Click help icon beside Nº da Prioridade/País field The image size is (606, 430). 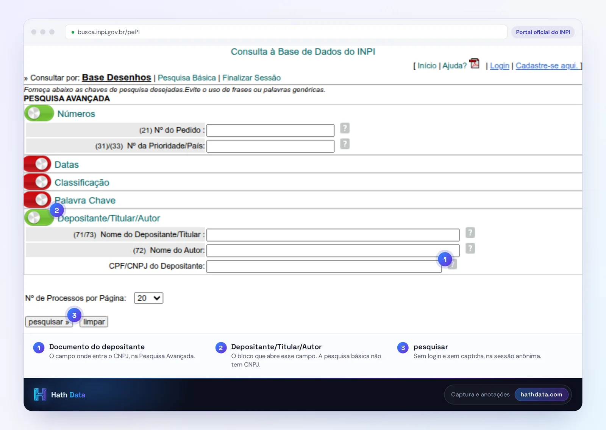[345, 144]
